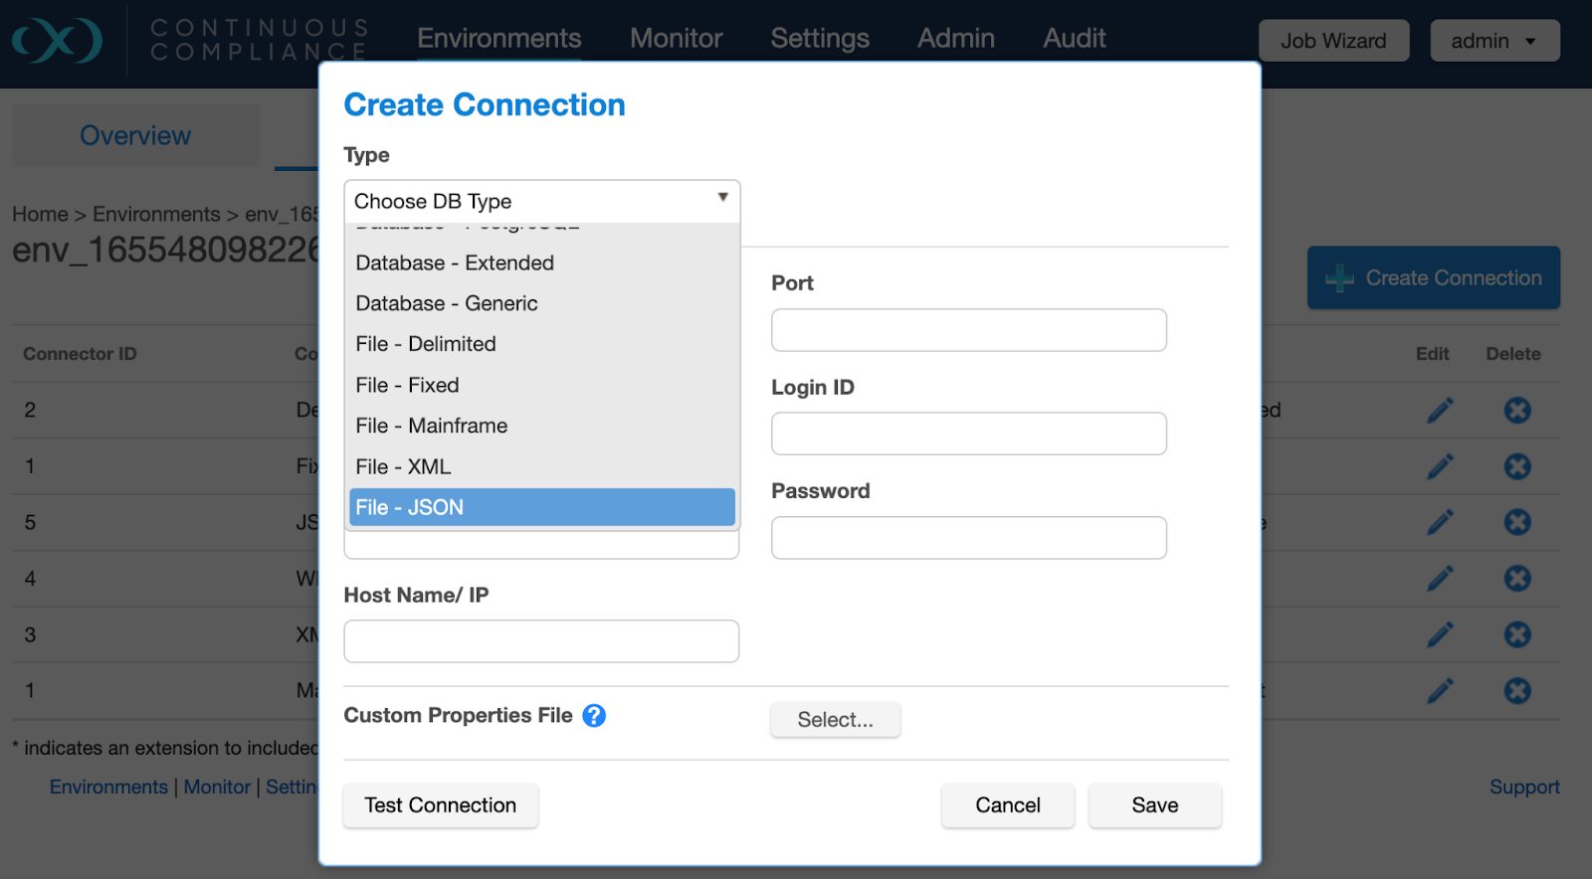The width and height of the screenshot is (1592, 879).
Task: Click the delete icon for connector 3
Action: pyautogui.click(x=1516, y=634)
